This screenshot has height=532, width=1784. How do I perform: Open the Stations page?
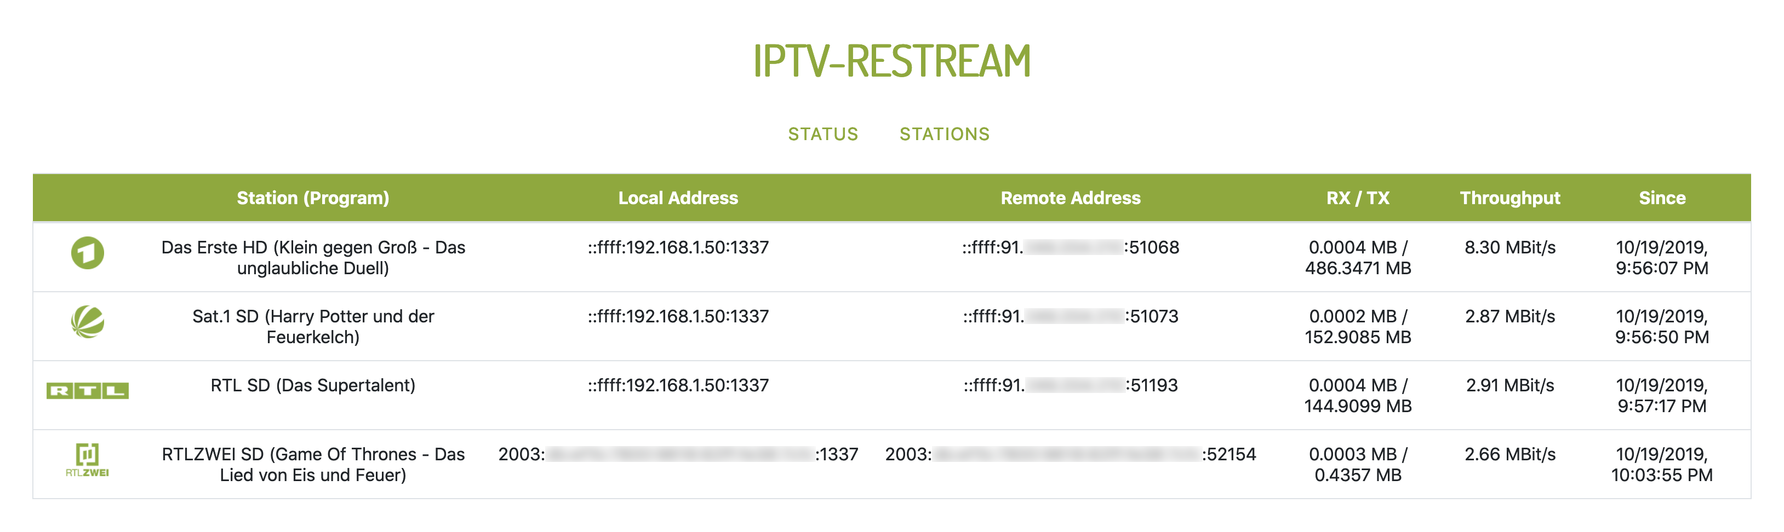pyautogui.click(x=944, y=134)
